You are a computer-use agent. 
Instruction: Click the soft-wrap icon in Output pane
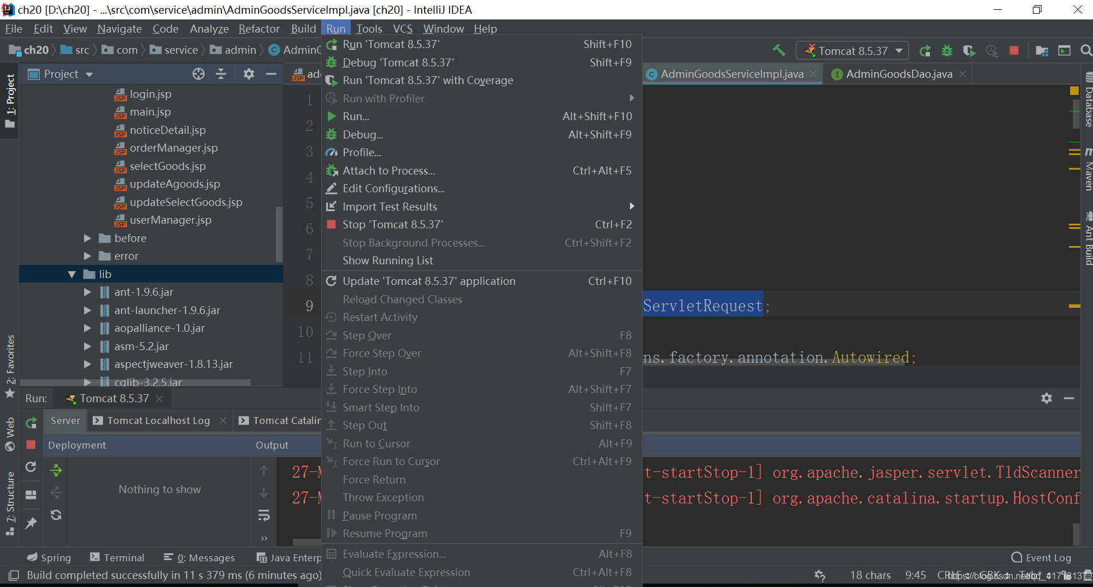(x=264, y=515)
